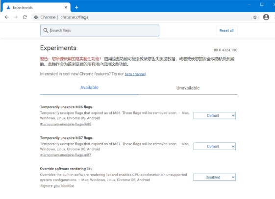Close the Experiments tab
The image size is (275, 199).
(66, 7)
